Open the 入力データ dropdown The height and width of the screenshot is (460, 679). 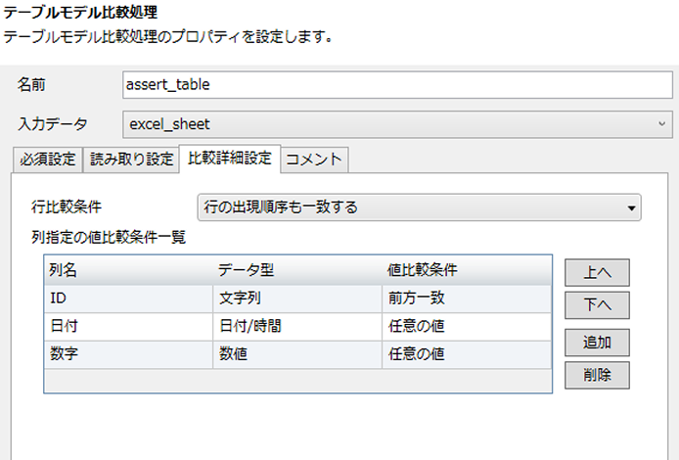point(396,124)
